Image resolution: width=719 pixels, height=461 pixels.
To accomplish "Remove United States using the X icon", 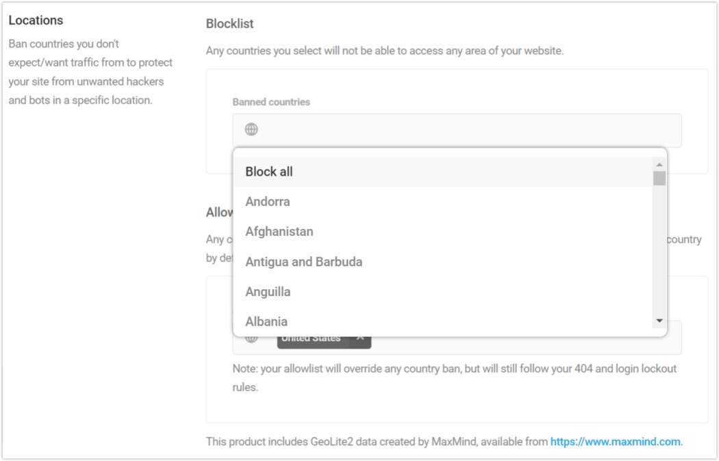I will pyautogui.click(x=361, y=337).
